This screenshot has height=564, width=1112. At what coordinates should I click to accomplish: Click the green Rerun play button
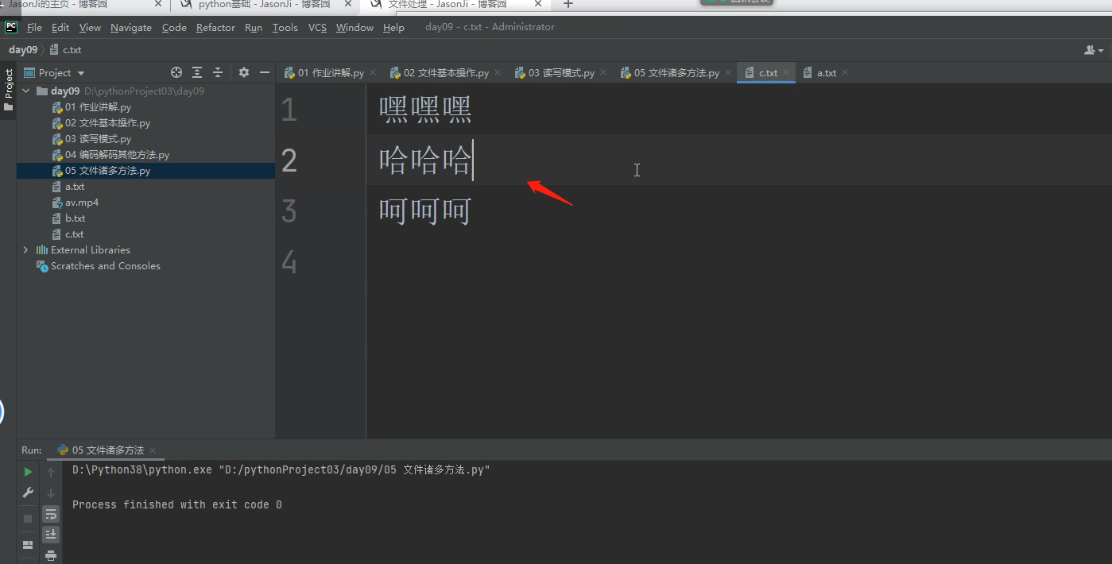[29, 472]
